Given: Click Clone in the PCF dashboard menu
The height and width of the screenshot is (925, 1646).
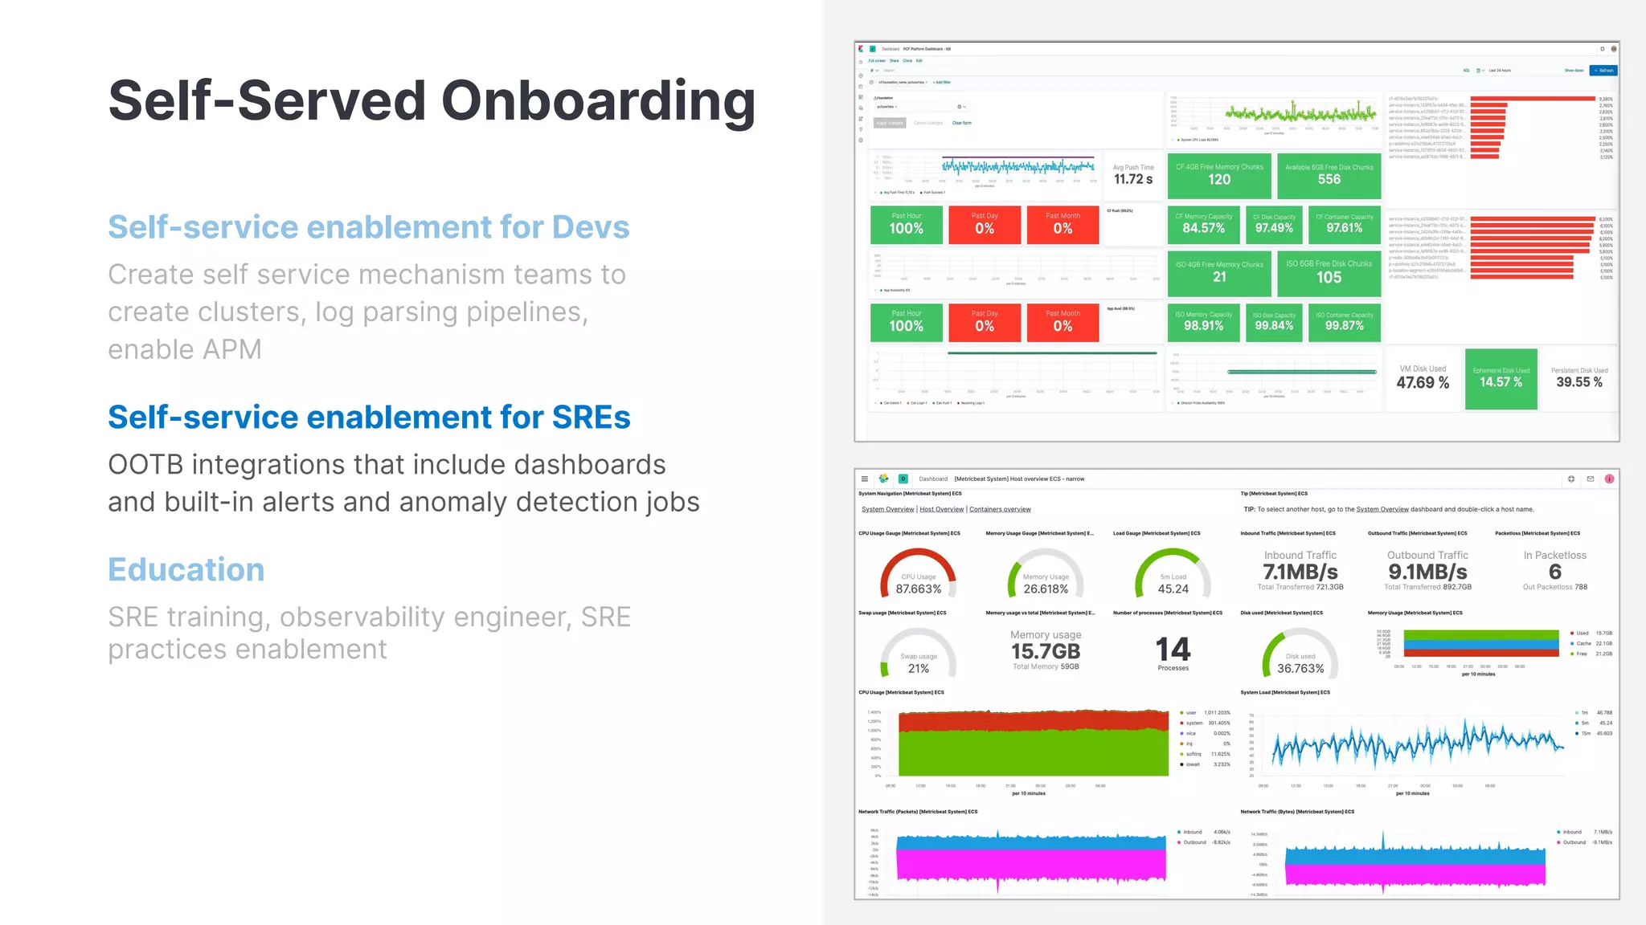Looking at the screenshot, I should point(907,60).
